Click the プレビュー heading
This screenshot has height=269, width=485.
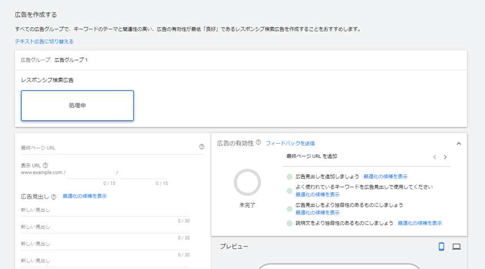234,246
